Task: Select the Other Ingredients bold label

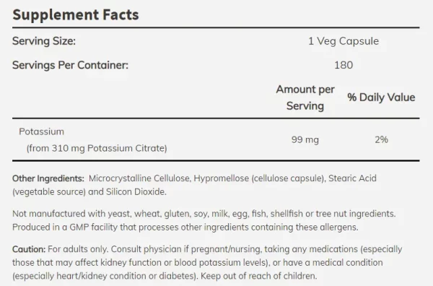Action: (48, 178)
